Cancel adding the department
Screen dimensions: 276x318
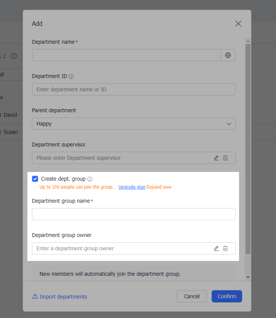(x=191, y=296)
